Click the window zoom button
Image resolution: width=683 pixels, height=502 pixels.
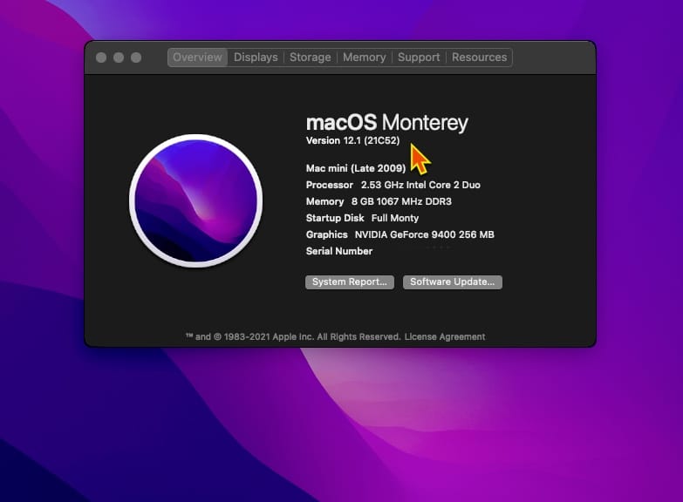pyautogui.click(x=136, y=58)
